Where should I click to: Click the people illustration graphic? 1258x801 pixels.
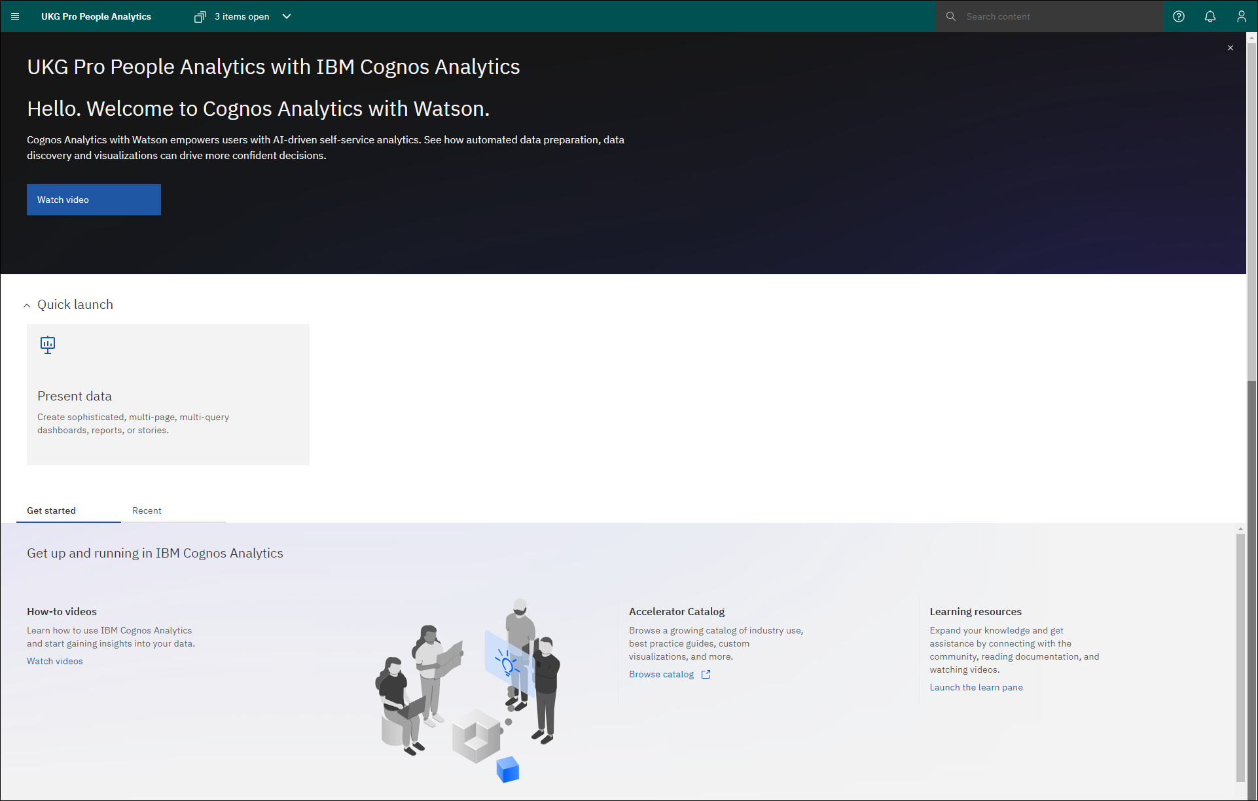[468, 690]
